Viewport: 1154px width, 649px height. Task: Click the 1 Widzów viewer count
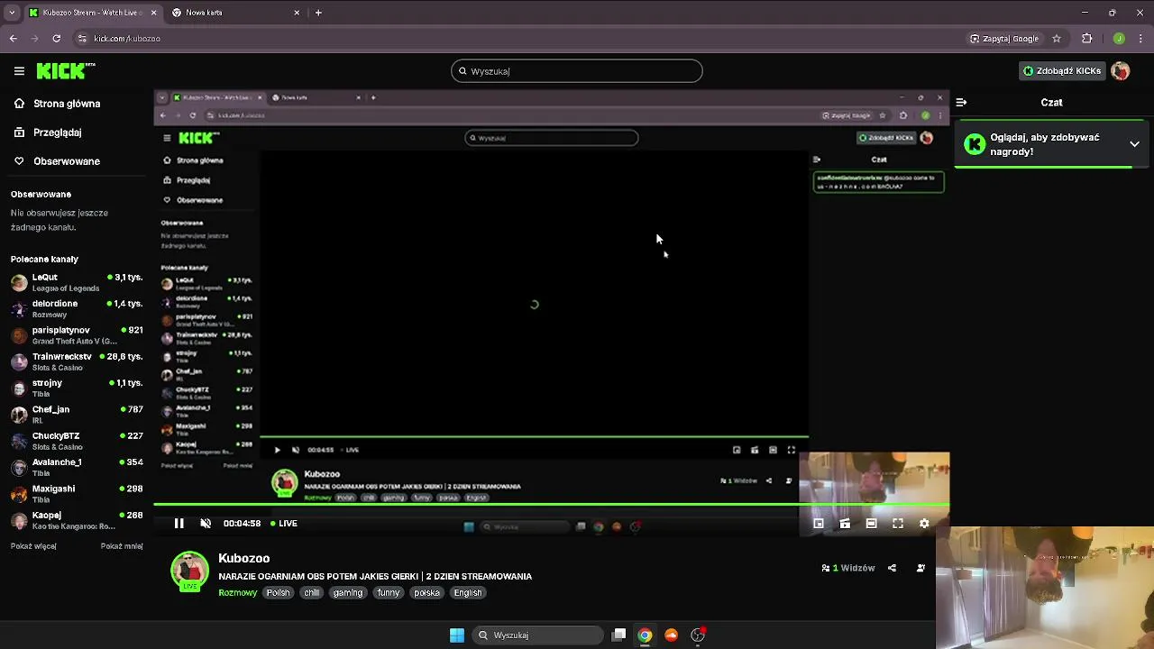coord(848,569)
